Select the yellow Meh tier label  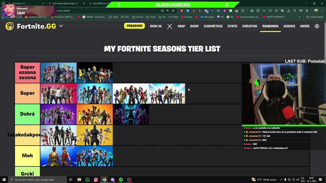(x=27, y=156)
